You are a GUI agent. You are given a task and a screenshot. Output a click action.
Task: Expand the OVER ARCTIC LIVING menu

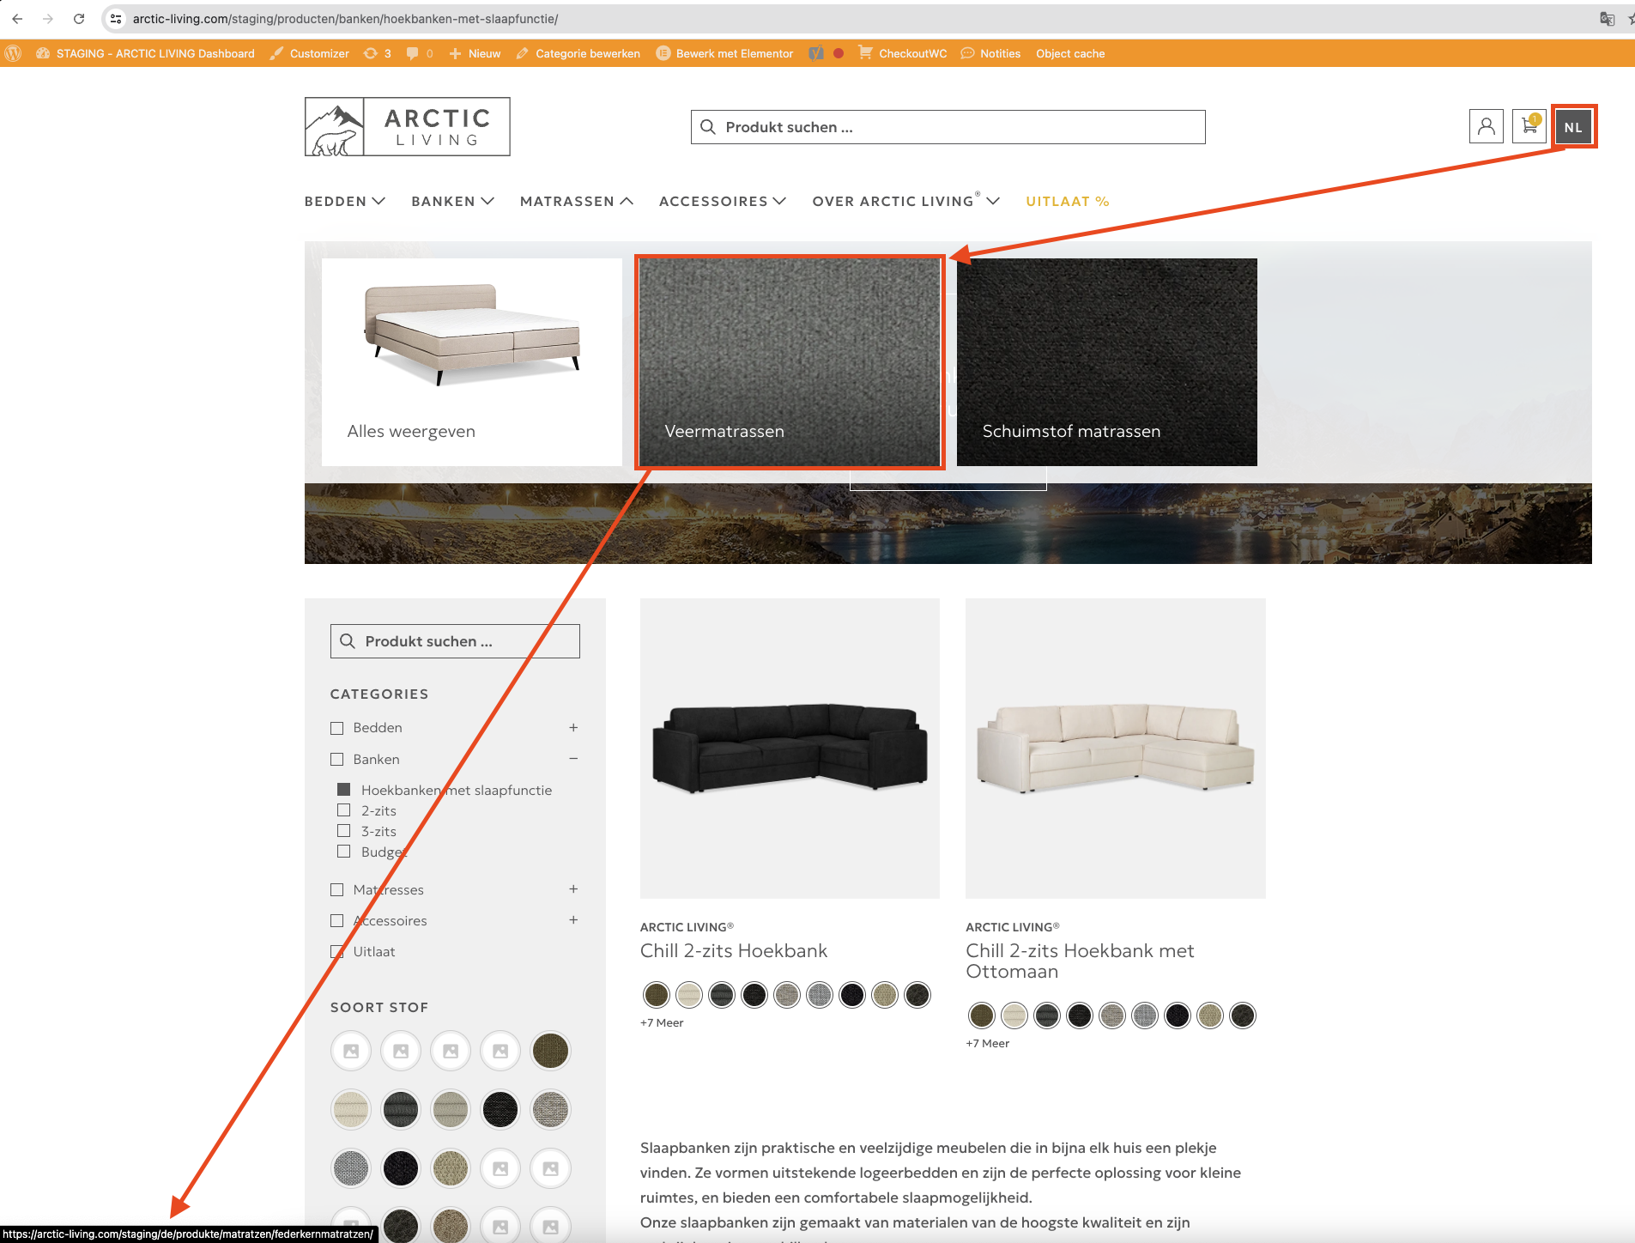[x=906, y=201]
